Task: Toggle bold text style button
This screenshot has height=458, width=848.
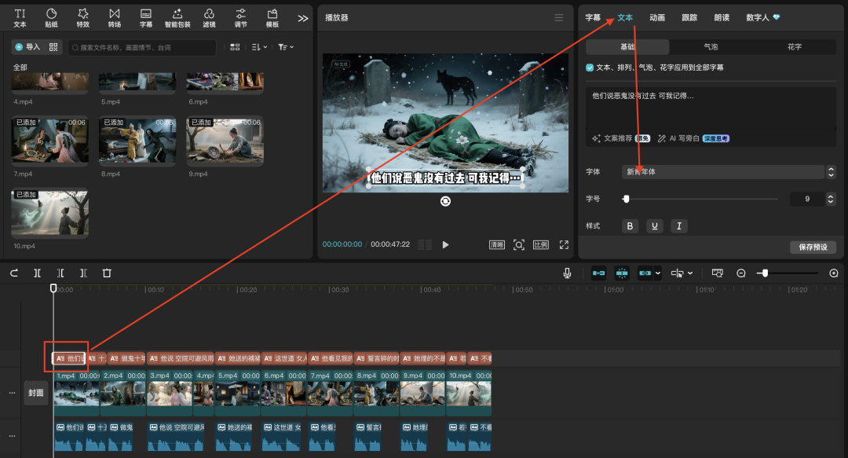Action: point(630,226)
